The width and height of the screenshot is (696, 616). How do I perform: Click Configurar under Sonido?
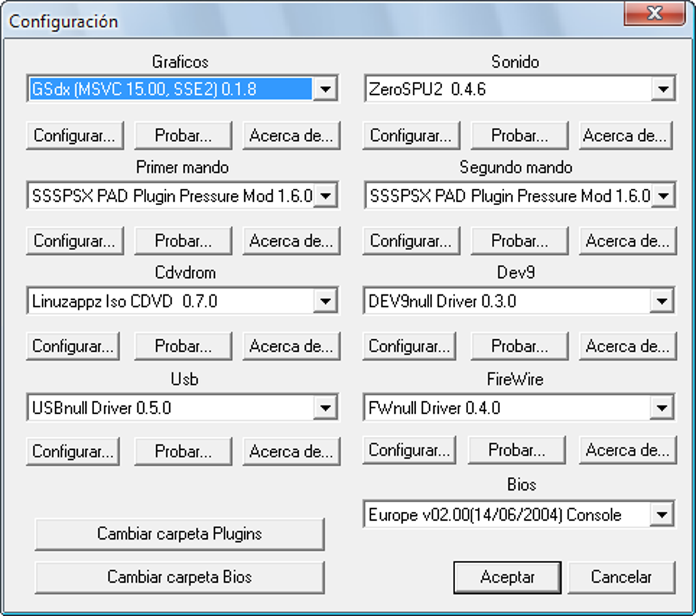pos(411,136)
